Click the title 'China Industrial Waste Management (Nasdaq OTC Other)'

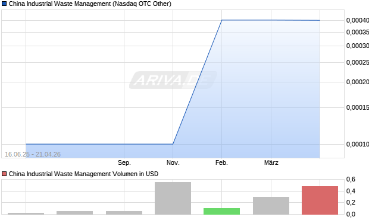coord(90,4)
